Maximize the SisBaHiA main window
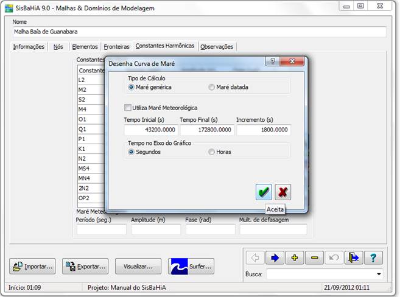The image size is (400, 297). tap(360, 6)
